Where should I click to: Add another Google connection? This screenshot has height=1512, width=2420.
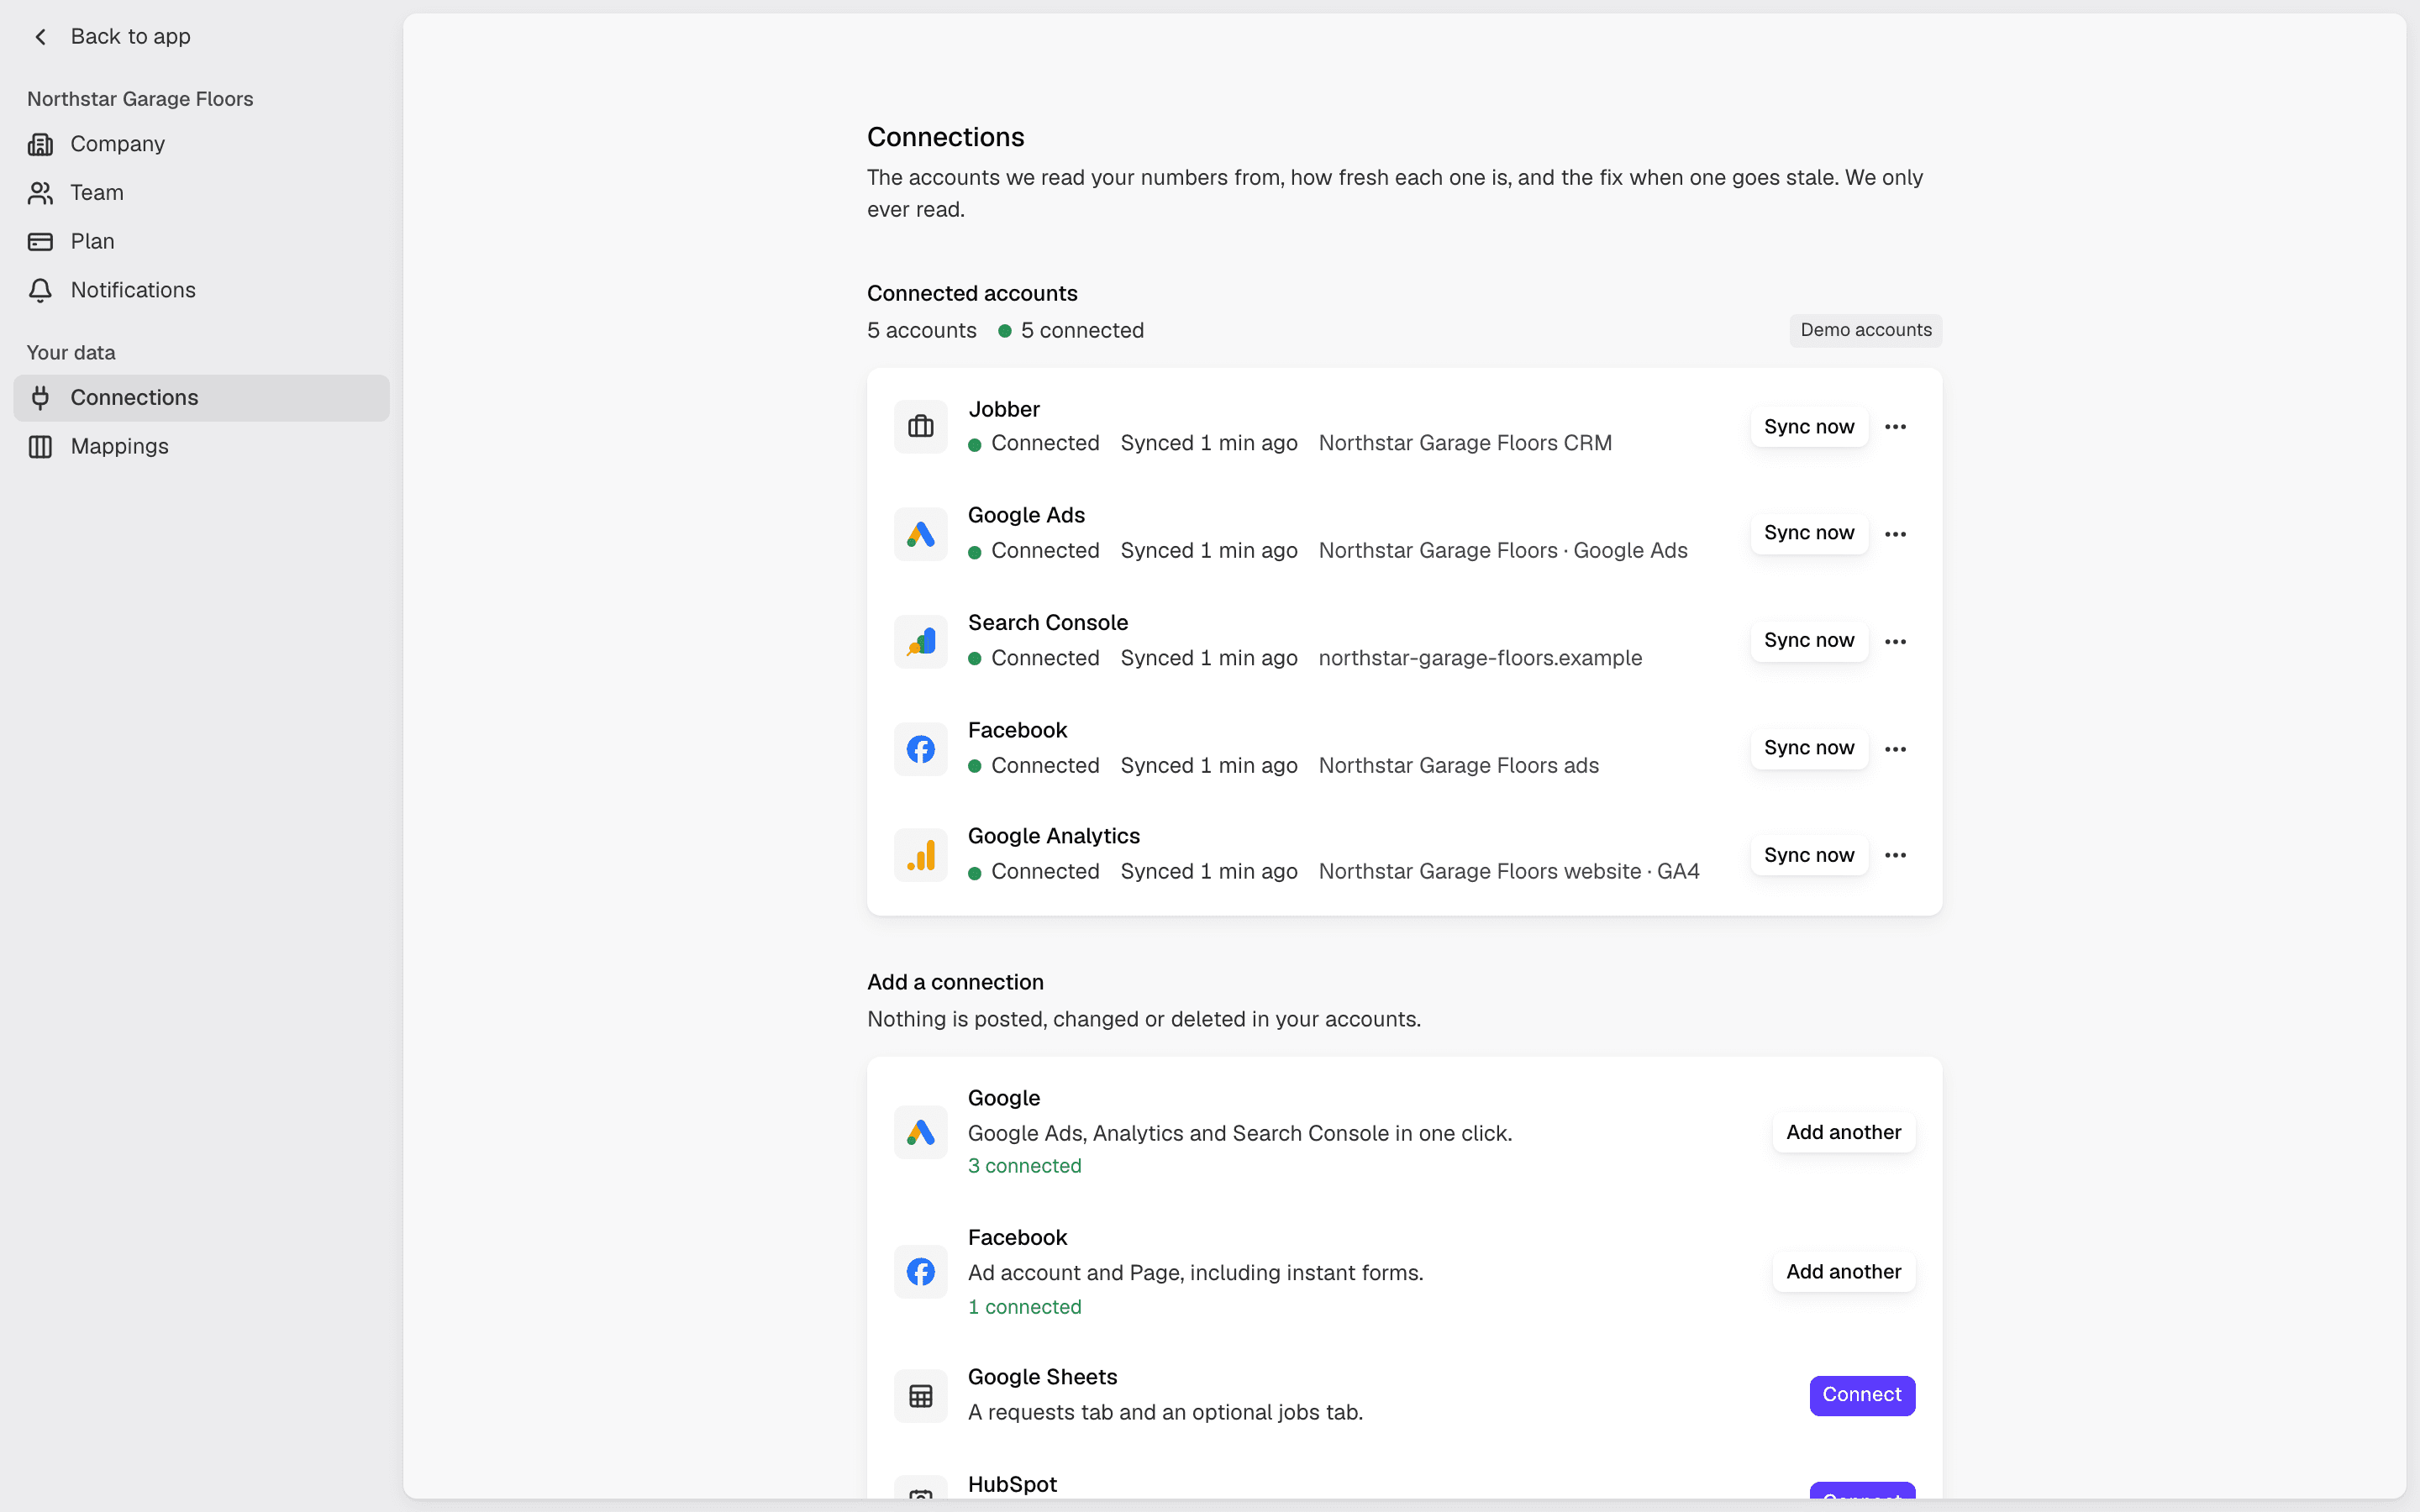click(1844, 1133)
